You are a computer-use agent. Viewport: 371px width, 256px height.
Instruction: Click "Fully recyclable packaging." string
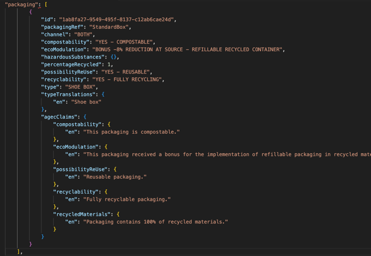(x=127, y=199)
